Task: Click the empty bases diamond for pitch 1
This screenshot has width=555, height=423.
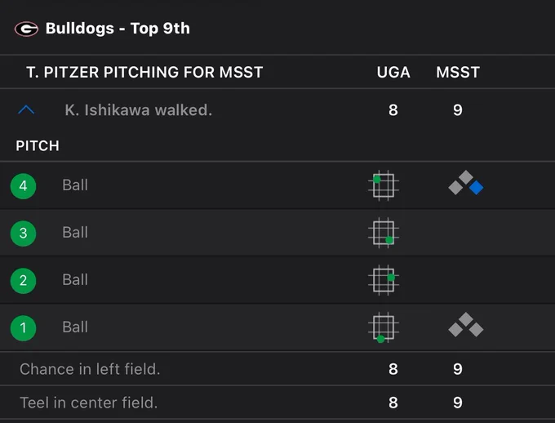Action: [x=466, y=324]
